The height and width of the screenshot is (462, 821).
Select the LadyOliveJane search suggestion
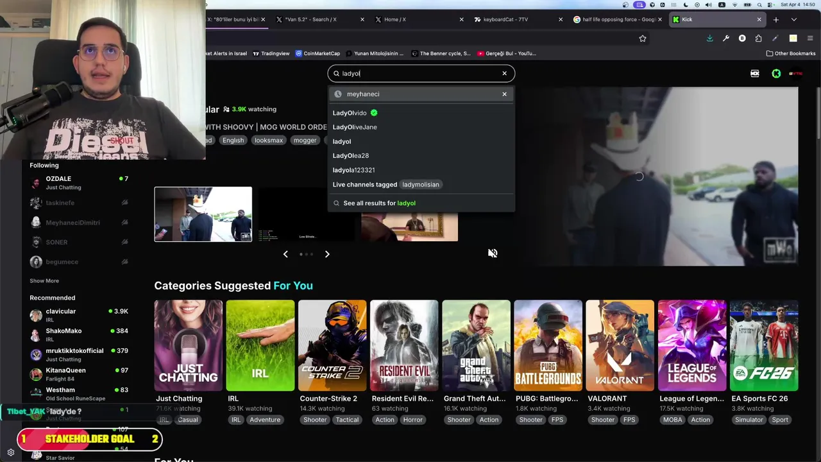point(355,127)
